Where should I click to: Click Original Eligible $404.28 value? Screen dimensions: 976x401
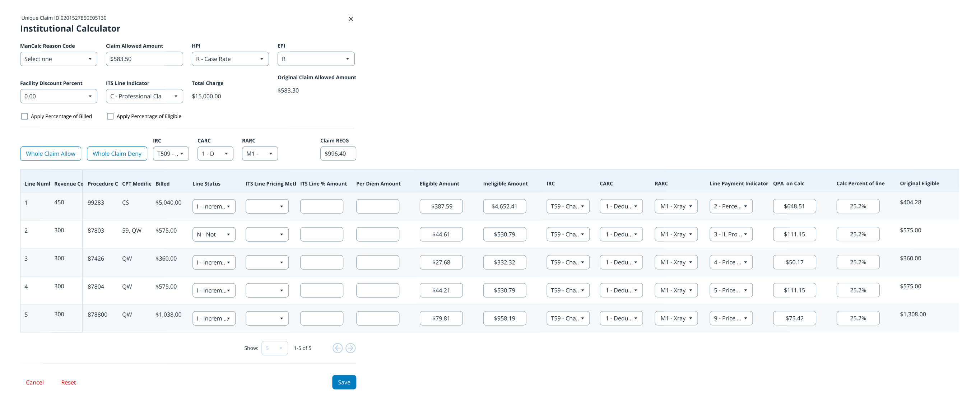tap(910, 202)
